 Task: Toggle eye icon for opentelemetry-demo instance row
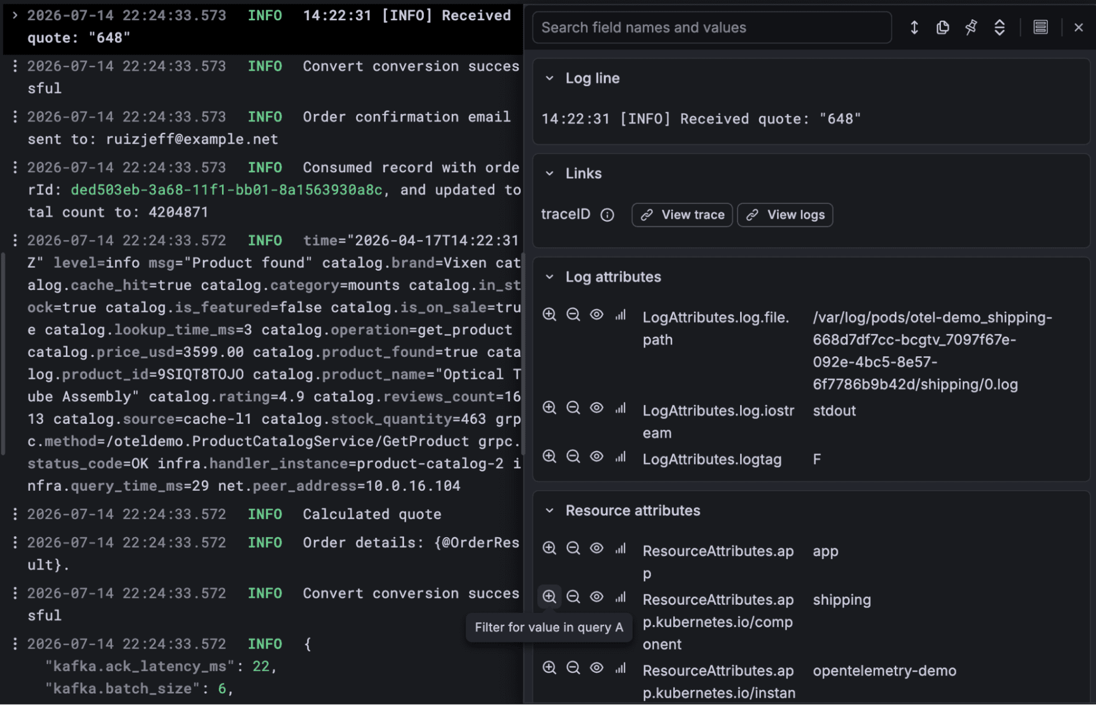point(597,668)
